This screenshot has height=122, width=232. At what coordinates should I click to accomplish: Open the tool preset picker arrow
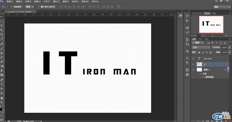(7, 7)
